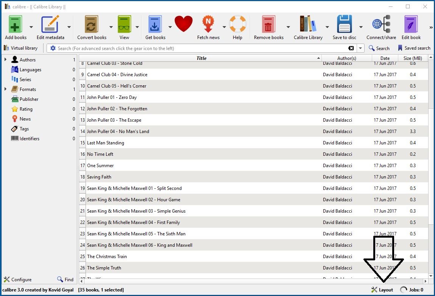The height and width of the screenshot is (296, 435).
Task: Sort by the Title column header
Action: [x=201, y=58]
